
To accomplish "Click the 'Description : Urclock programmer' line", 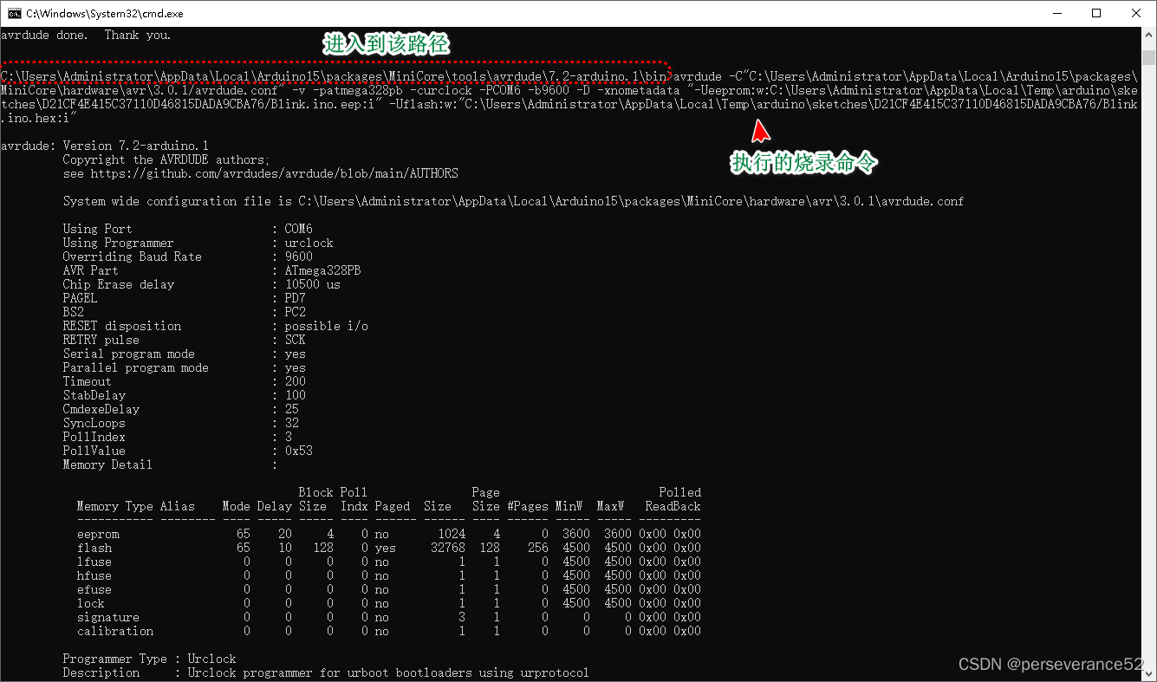I will click(326, 672).
